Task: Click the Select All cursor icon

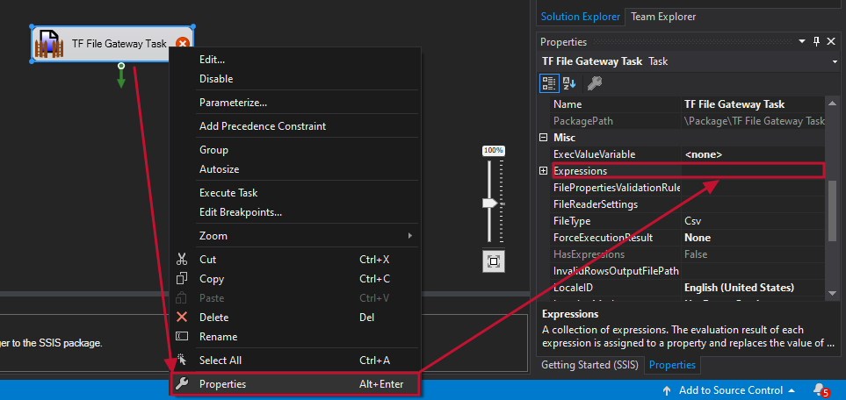Action: click(x=182, y=361)
